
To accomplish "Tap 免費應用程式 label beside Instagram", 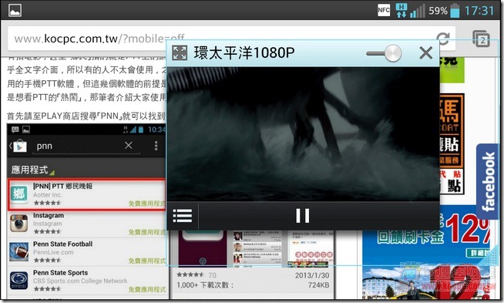I will point(146,232).
